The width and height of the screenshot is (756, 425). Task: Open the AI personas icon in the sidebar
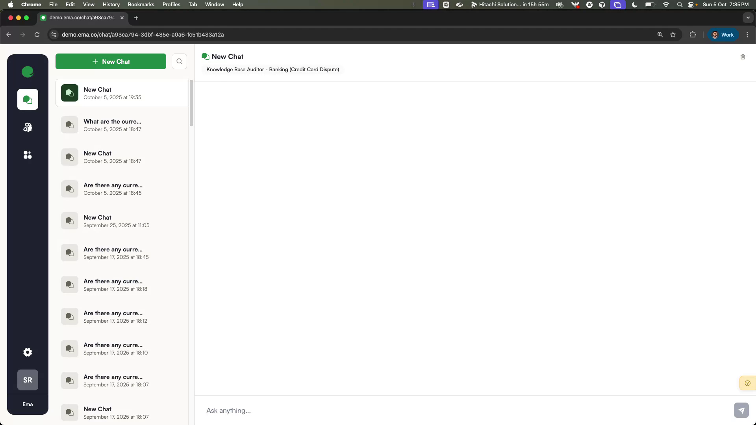tap(27, 127)
